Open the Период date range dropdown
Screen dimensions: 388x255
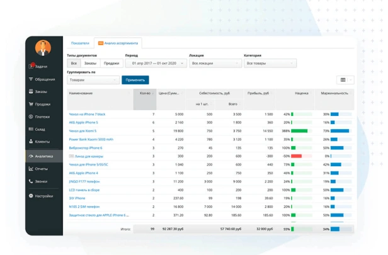[x=155, y=64]
